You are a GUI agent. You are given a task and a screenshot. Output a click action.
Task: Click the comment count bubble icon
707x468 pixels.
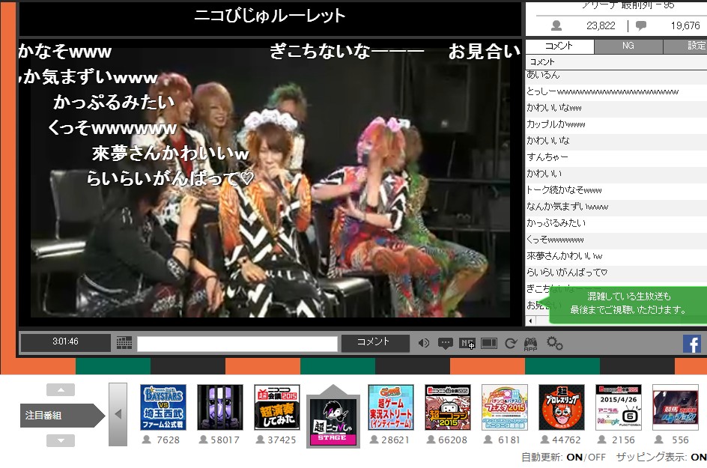pos(641,25)
